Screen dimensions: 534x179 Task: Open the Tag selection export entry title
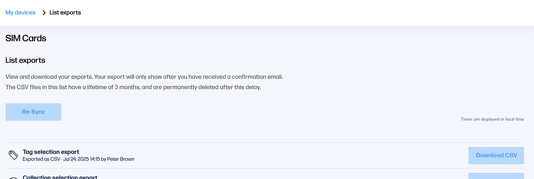[51, 152]
